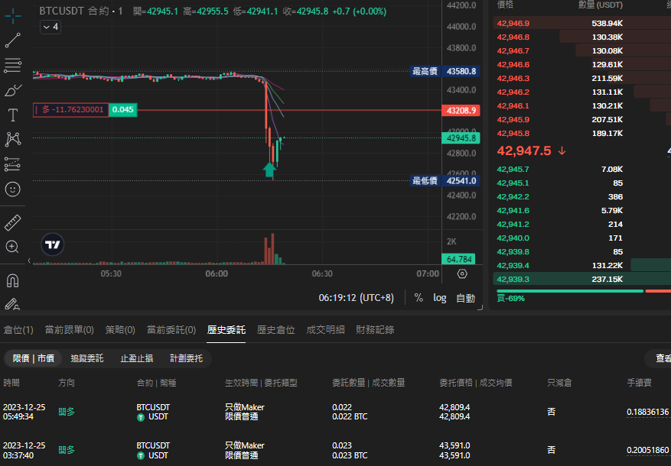This screenshot has width=671, height=466.
Task: Select the 止盈止損 filter
Action: click(136, 358)
